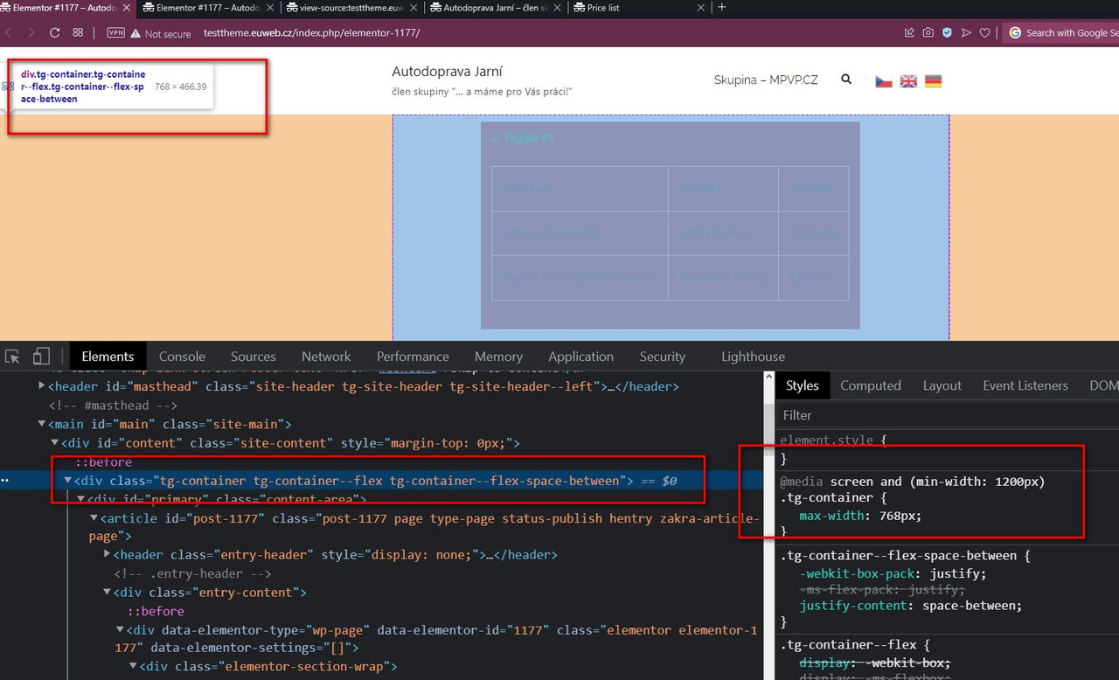Reload the page with the refresh icon
Viewport: 1119px width, 680px height.
[x=54, y=33]
